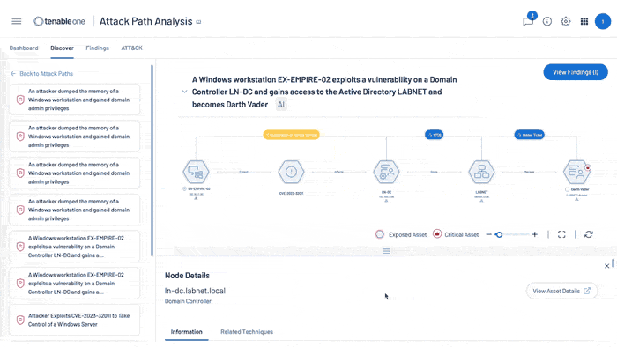Switch to the Dashboard tab
Image resolution: width=617 pixels, height=347 pixels.
point(24,48)
